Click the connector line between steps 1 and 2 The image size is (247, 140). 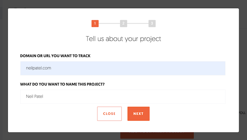109,24
